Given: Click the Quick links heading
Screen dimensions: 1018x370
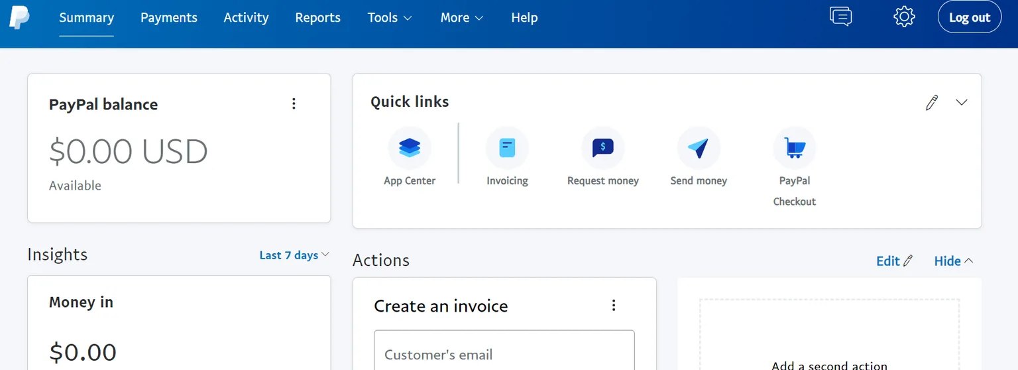Looking at the screenshot, I should pyautogui.click(x=410, y=101).
